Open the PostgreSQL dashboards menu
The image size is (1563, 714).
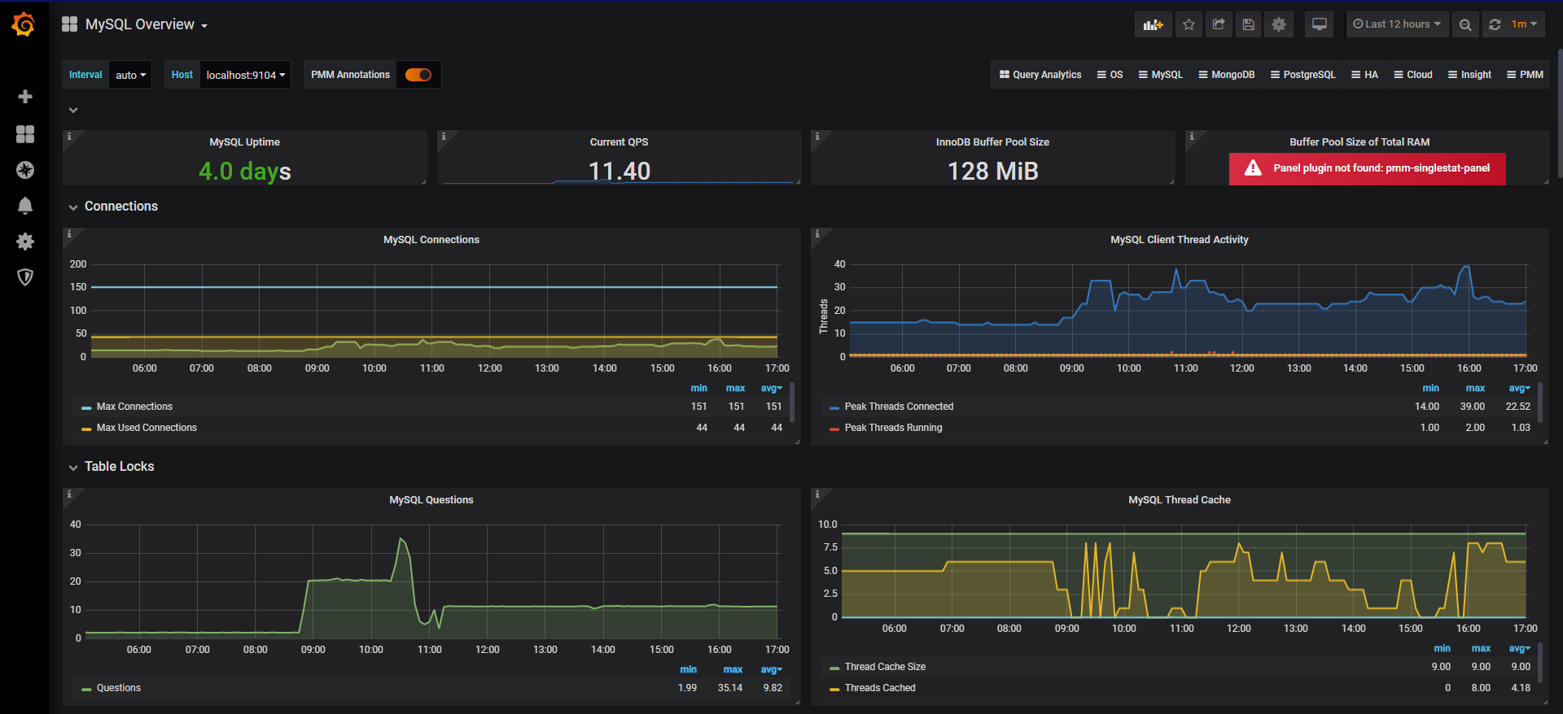click(x=1302, y=75)
